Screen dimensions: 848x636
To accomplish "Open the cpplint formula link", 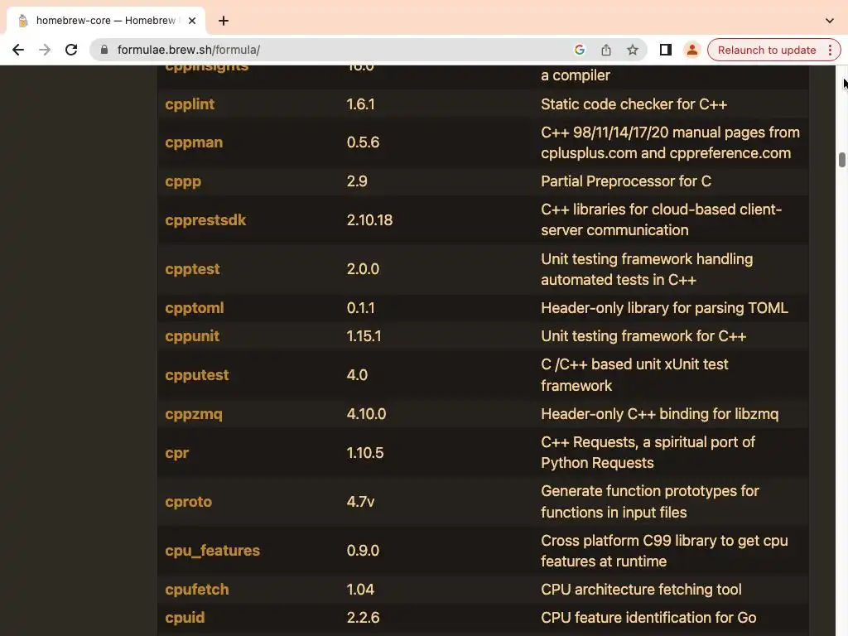I will pos(190,104).
